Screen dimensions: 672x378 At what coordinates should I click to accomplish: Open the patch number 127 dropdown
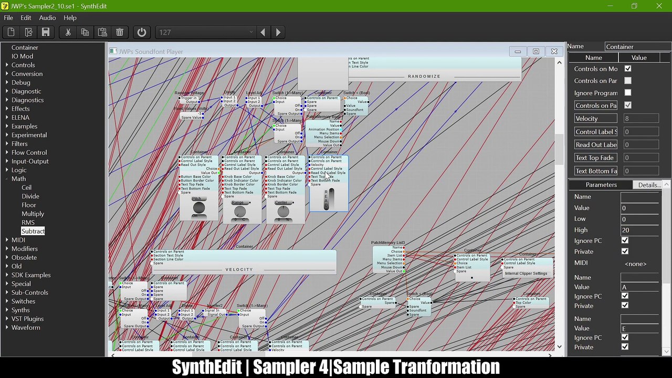(x=252, y=33)
